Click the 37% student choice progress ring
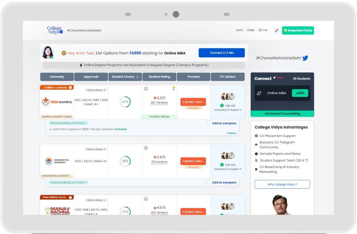Viewport: 357px width, 234px height. 125,211
